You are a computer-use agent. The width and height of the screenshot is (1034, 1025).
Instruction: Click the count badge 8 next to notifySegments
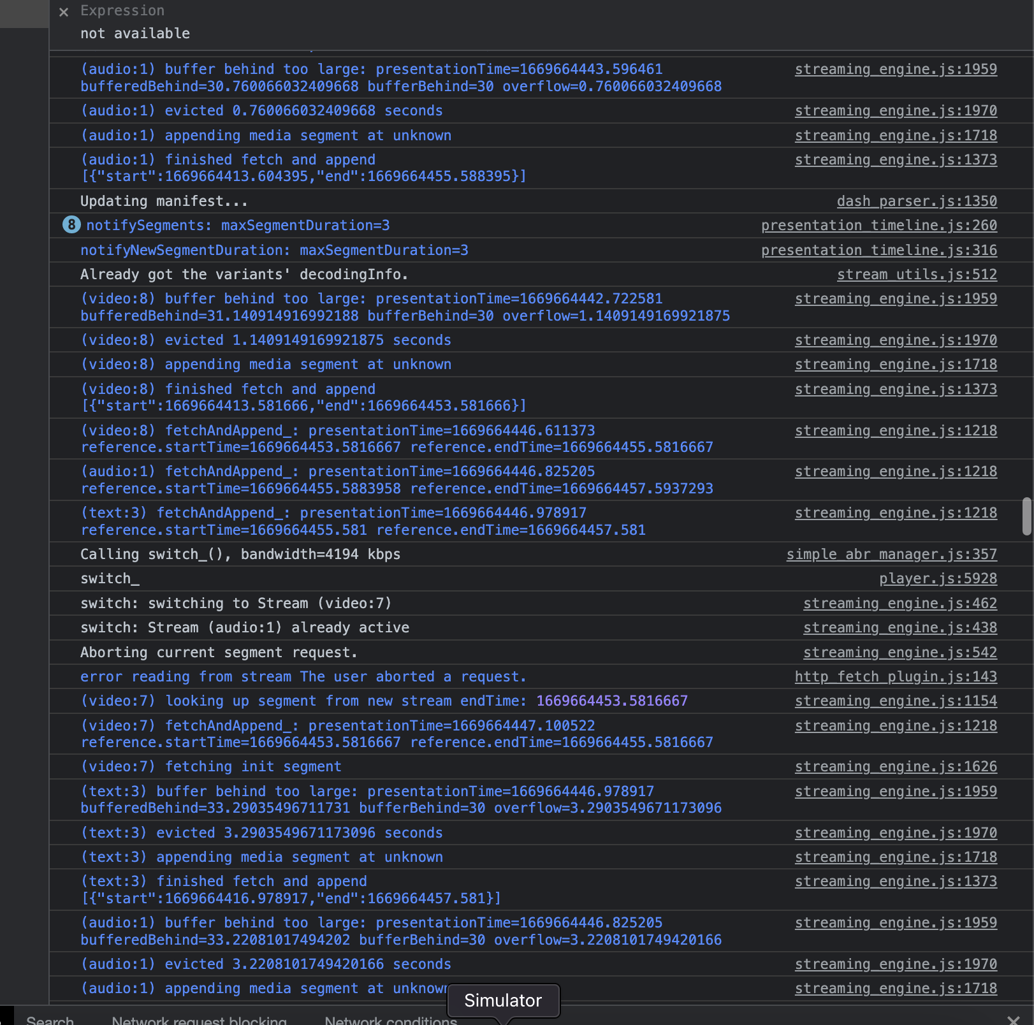coord(71,224)
